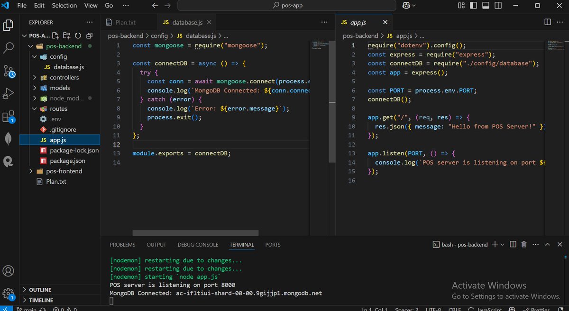Open the Source Control view
The image size is (569, 311).
point(9,71)
